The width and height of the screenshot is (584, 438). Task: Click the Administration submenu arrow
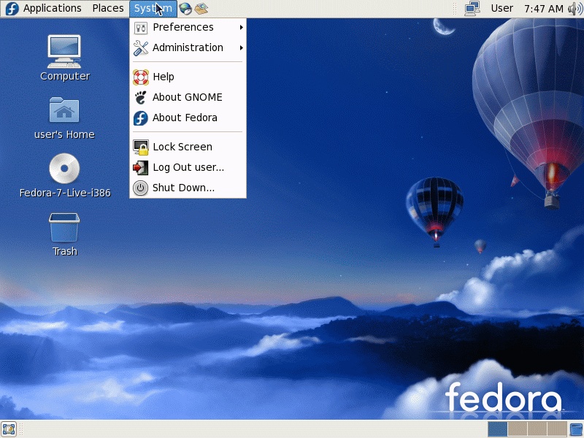[242, 47]
